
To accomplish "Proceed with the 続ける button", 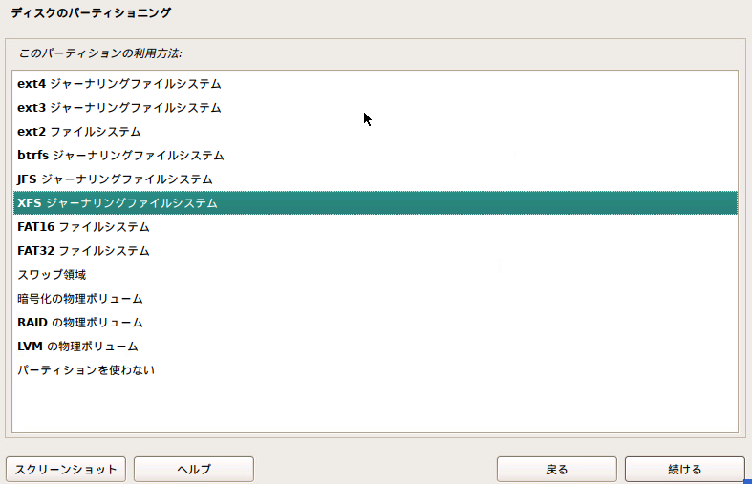I will [x=685, y=469].
